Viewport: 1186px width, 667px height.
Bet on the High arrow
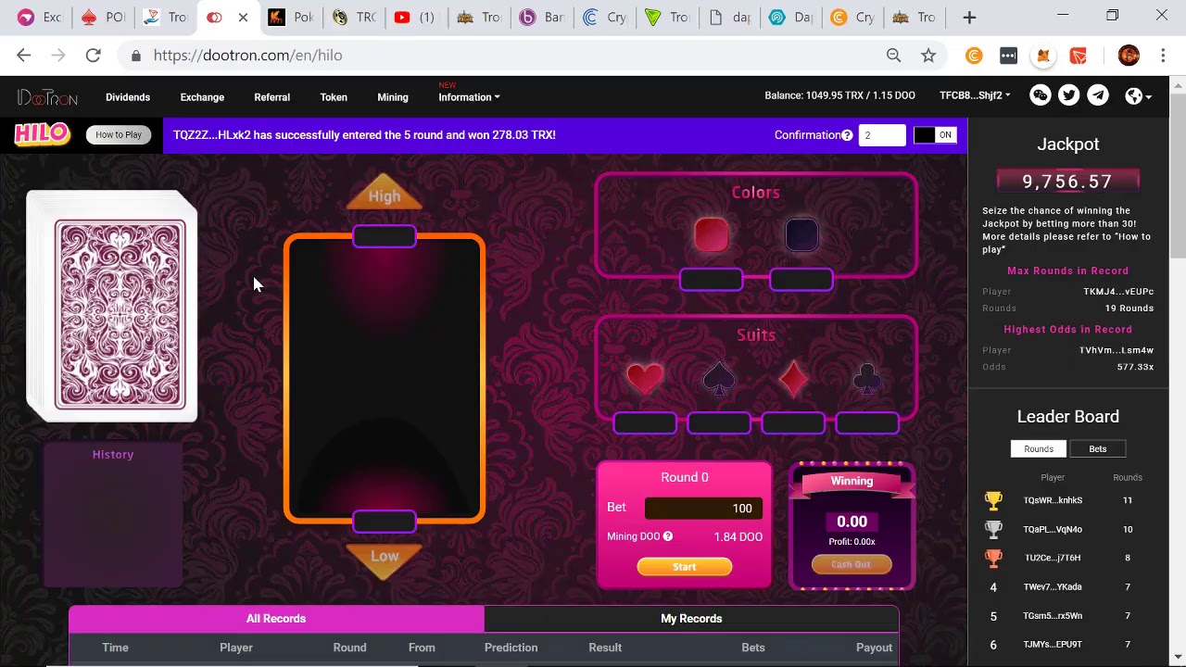[384, 194]
